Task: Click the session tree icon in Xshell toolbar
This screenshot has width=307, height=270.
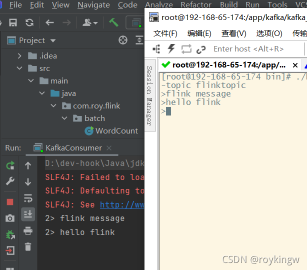Action: click(156, 49)
